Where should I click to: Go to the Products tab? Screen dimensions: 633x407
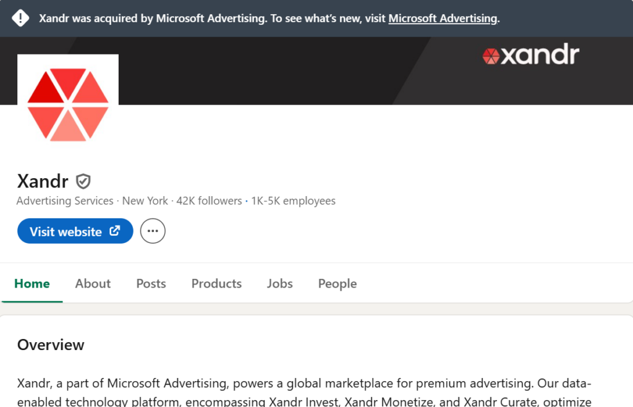tap(216, 283)
